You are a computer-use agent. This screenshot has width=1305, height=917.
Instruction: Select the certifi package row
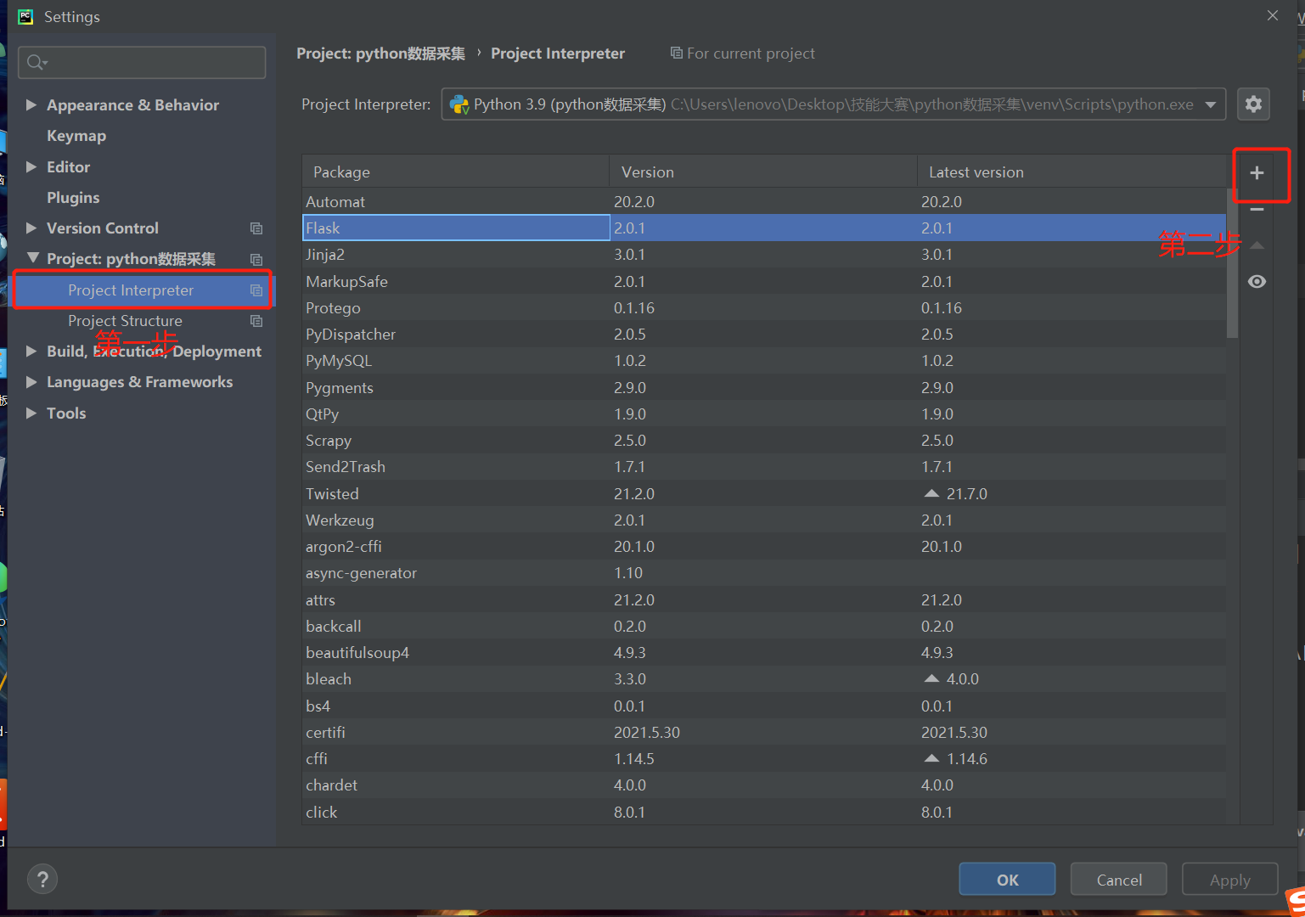tap(764, 733)
